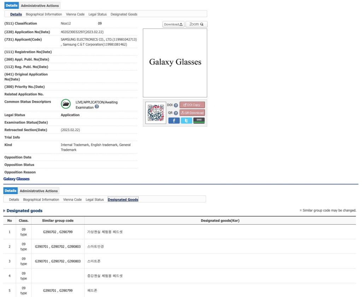
Task: Click the Opposition Date label
Action: coord(18,157)
